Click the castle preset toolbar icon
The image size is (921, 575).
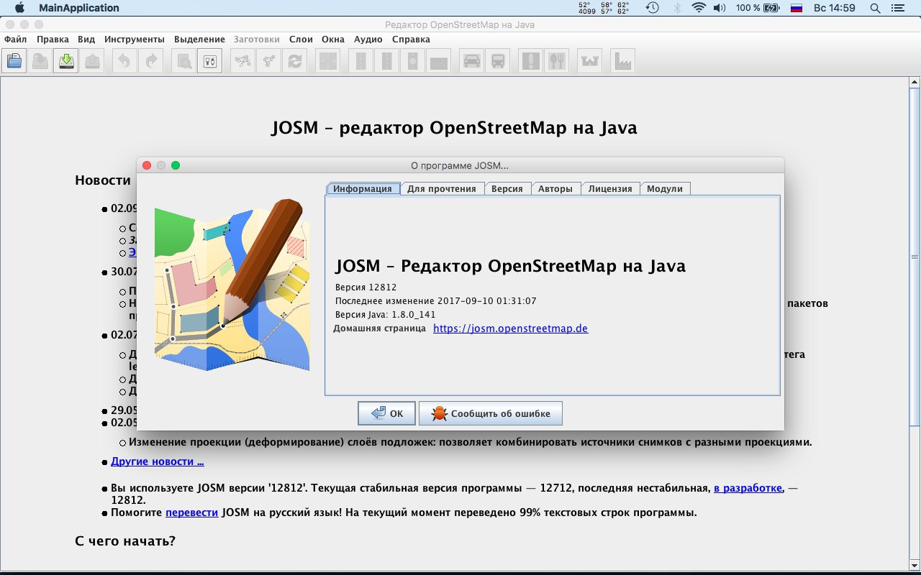(x=589, y=61)
